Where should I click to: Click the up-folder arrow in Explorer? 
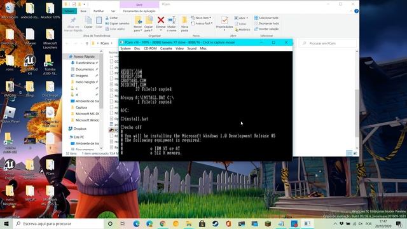(x=87, y=43)
